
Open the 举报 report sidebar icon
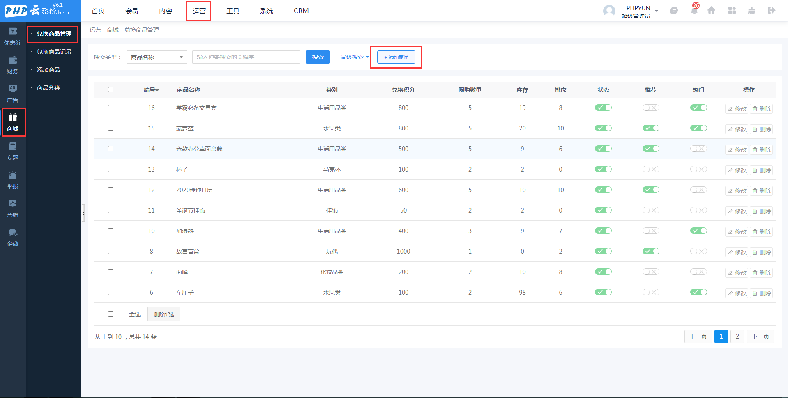13,180
